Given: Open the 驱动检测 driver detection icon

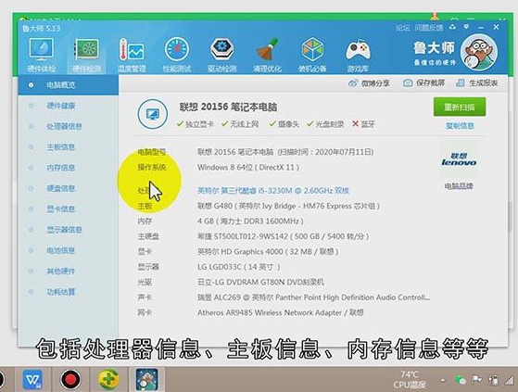Looking at the screenshot, I should click(x=222, y=55).
